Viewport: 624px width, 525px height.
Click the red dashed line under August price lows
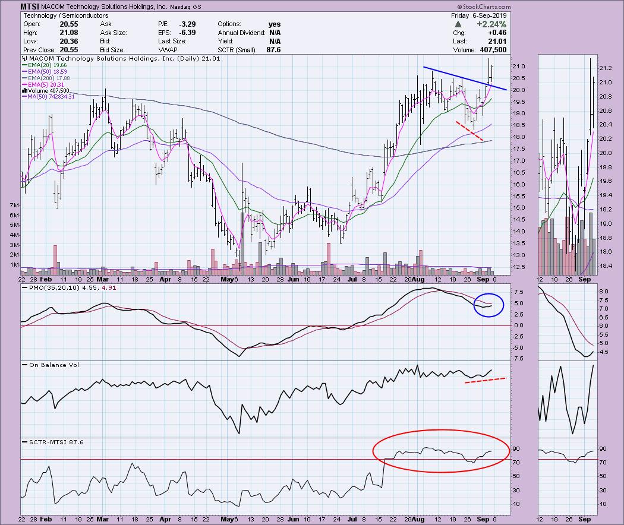click(x=469, y=131)
